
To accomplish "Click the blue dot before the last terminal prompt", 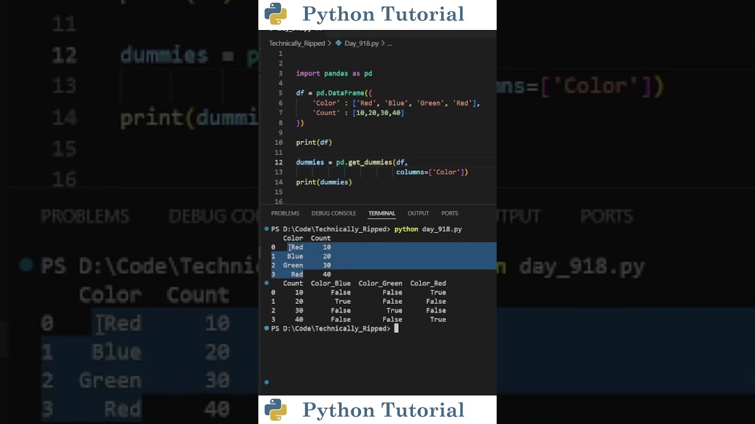I will tap(267, 329).
